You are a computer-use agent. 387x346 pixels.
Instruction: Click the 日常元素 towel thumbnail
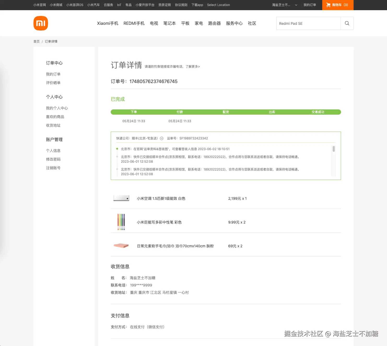pos(121,246)
